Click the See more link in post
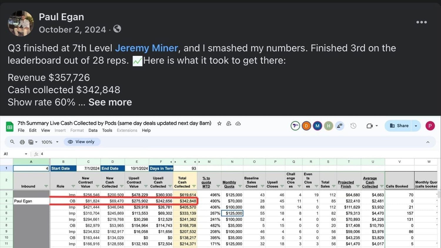Screen dimensions: 441x248 coord(110,102)
